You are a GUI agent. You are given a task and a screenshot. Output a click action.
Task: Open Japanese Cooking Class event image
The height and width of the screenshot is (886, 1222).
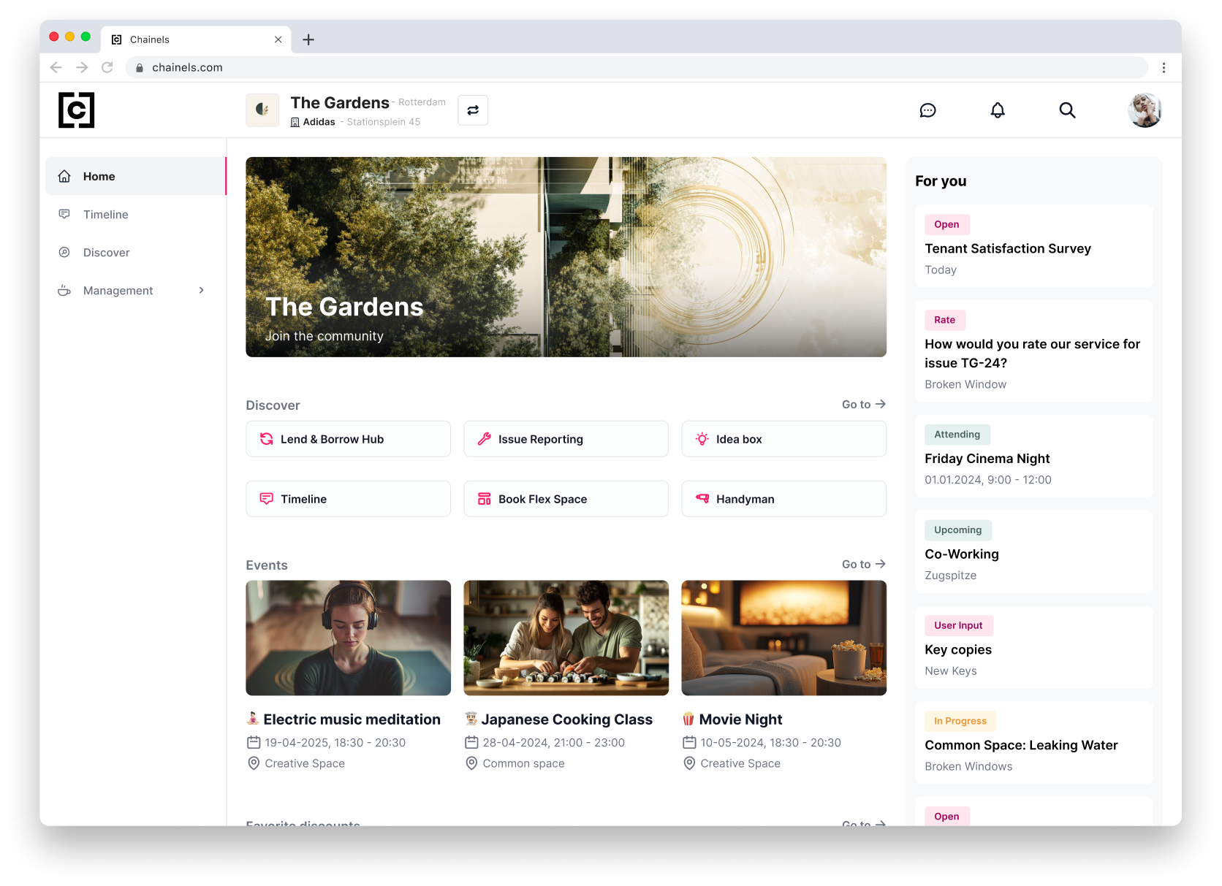coord(566,638)
